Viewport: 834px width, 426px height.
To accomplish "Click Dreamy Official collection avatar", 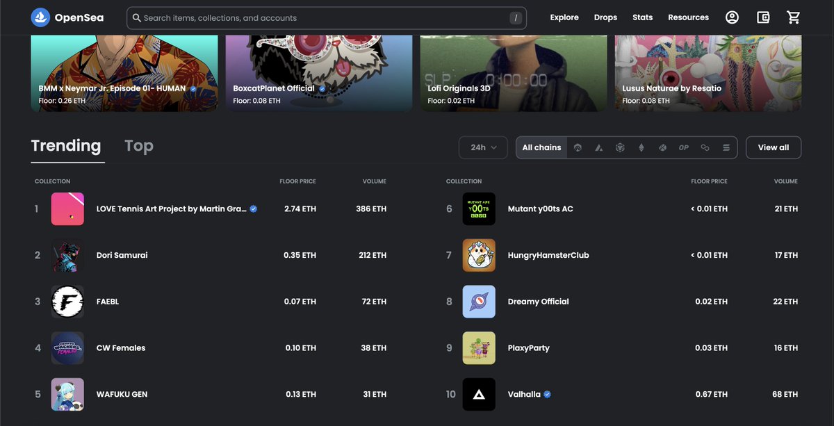I will point(479,302).
